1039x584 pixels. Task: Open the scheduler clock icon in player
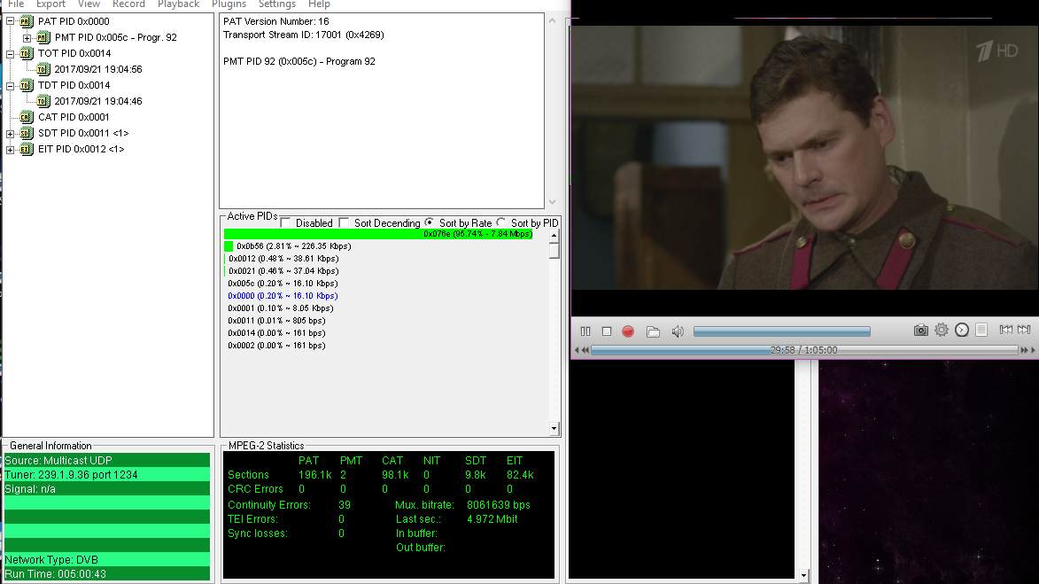point(961,330)
